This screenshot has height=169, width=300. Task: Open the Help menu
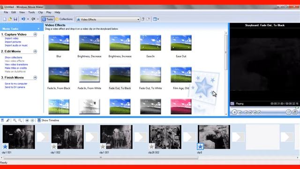click(x=57, y=12)
